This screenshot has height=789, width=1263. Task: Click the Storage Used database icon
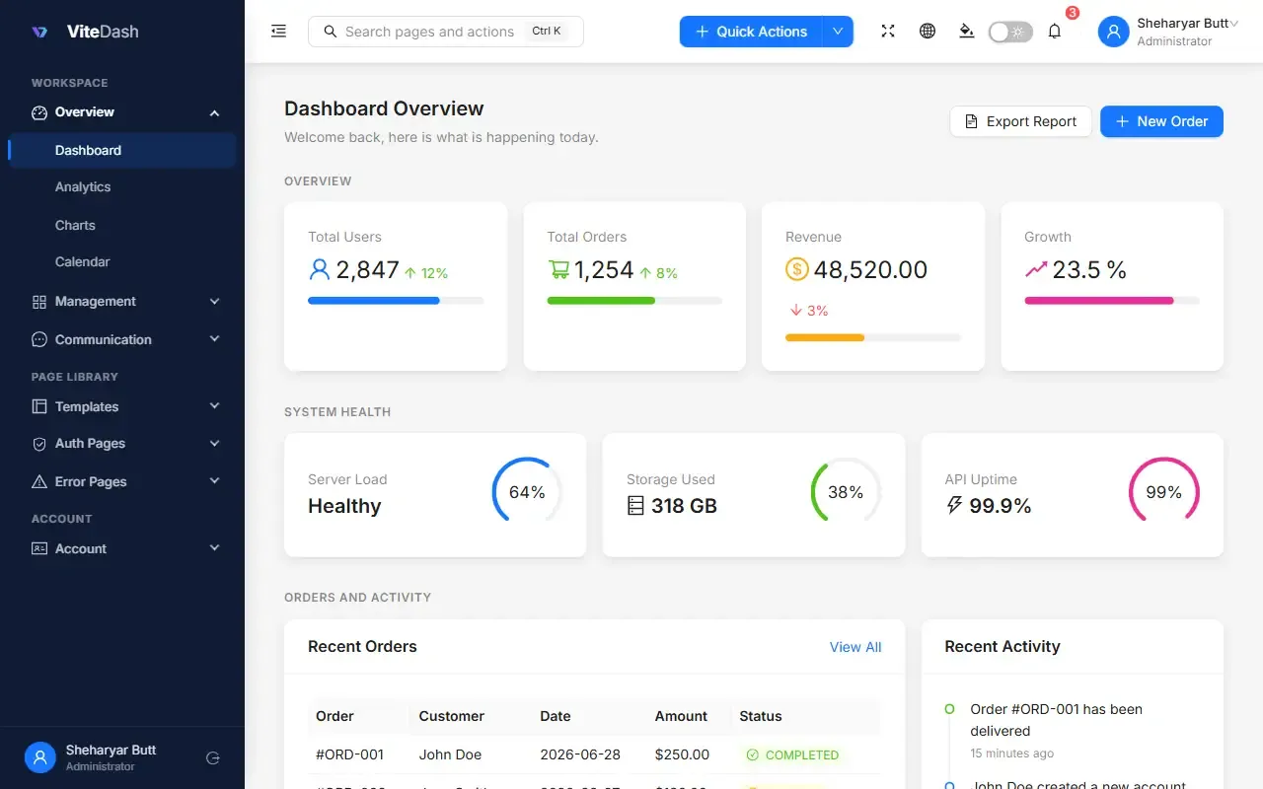pos(635,506)
